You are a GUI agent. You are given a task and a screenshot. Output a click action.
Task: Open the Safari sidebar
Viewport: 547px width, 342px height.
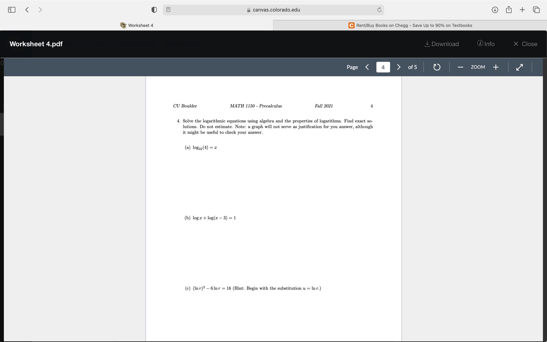[x=11, y=9]
